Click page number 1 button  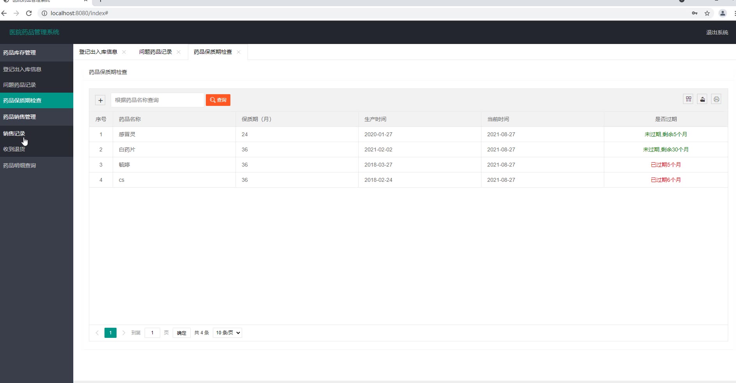[110, 333]
